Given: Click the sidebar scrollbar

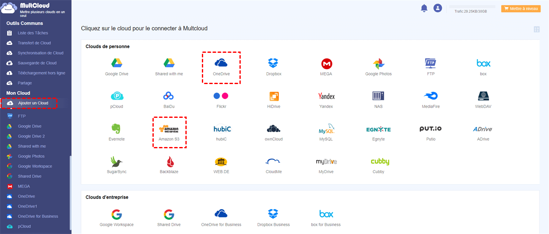Looking at the screenshot, I should [70, 192].
